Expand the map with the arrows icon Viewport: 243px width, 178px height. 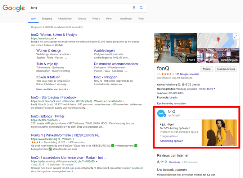click(x=235, y=37)
